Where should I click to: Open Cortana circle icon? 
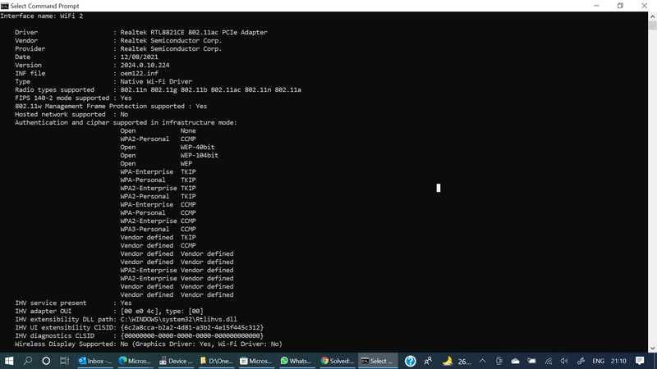coord(46,361)
